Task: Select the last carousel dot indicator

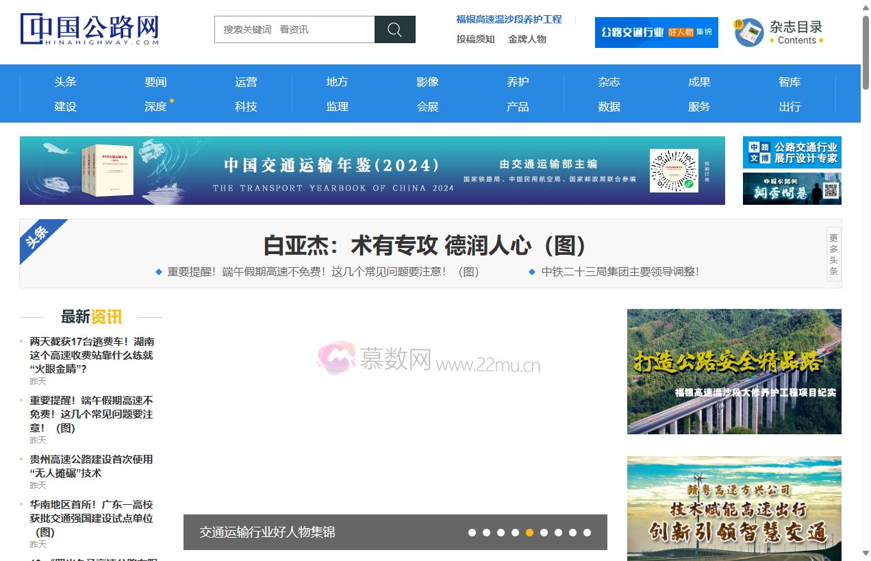Action: pyautogui.click(x=587, y=532)
